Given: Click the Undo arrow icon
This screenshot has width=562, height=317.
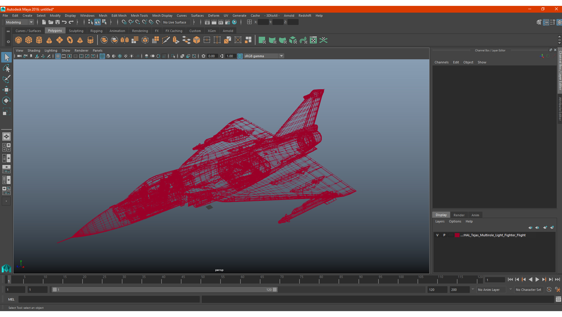Looking at the screenshot, I should click(64, 22).
